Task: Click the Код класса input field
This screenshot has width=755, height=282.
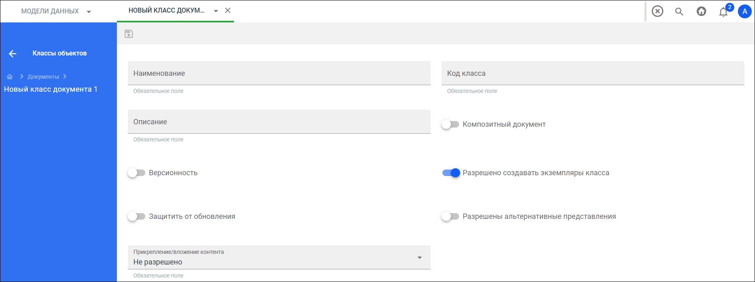Action: (593, 73)
